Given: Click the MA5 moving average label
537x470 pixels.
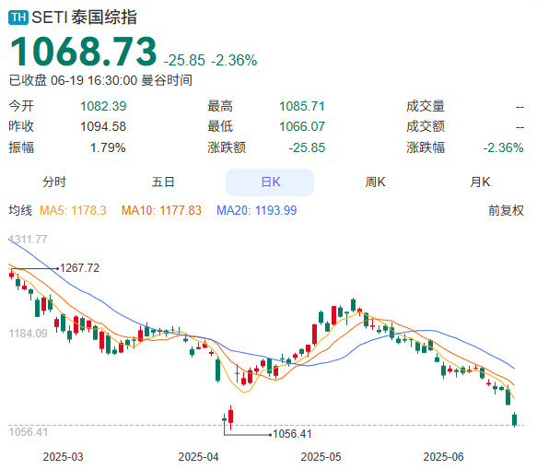Looking at the screenshot, I should 73,210.
